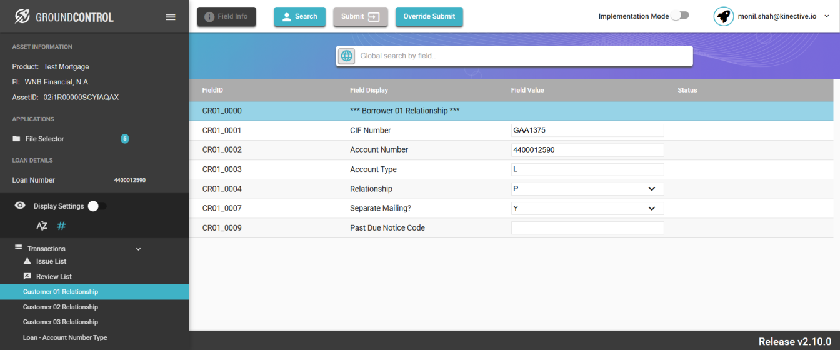Click the Search button
The width and height of the screenshot is (840, 350).
click(x=300, y=17)
